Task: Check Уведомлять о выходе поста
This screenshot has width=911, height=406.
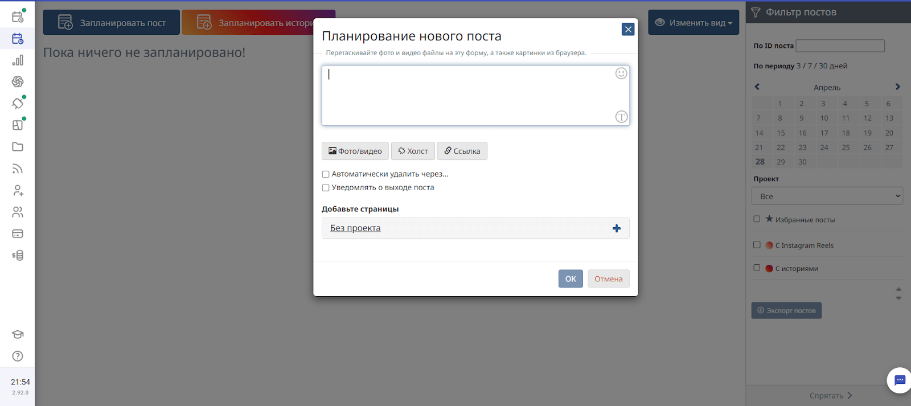Action: click(x=326, y=187)
